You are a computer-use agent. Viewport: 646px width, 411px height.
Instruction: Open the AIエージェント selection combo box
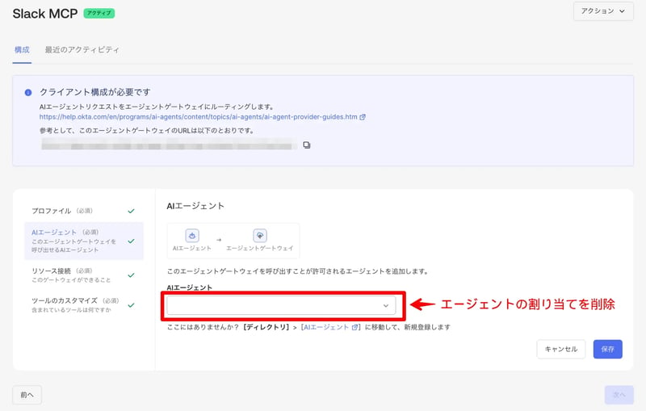(281, 305)
